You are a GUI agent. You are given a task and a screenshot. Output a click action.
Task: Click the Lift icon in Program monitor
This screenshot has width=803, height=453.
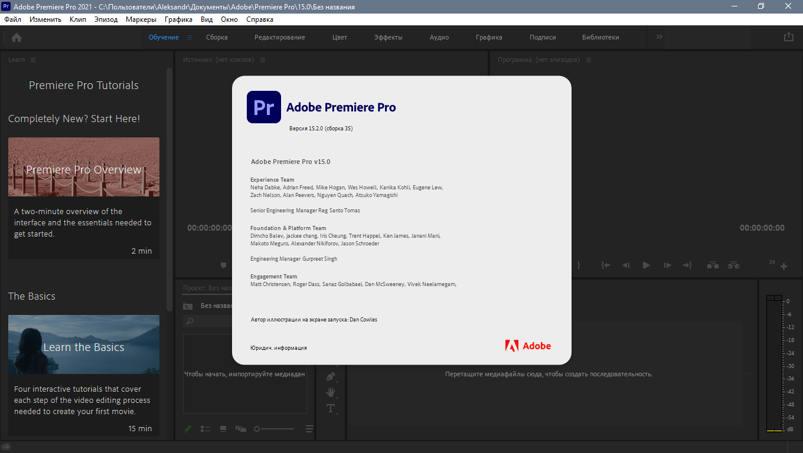[713, 265]
